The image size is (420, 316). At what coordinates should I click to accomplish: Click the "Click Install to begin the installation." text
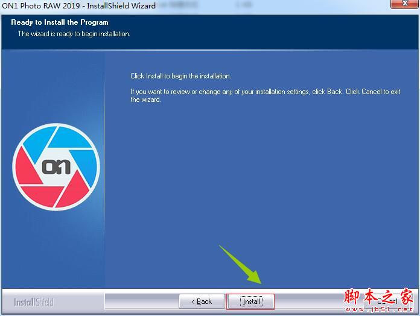180,76
